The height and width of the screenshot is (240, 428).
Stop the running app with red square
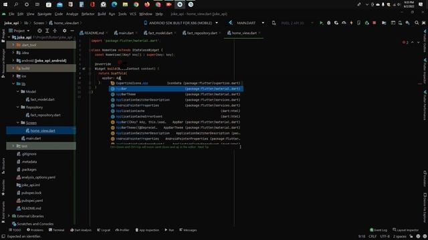[374, 23]
